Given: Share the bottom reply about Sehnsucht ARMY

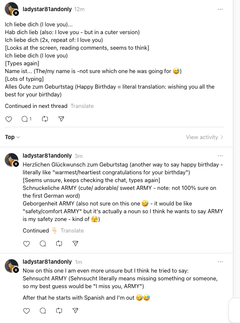Looking at the screenshot, I should click(75, 311).
